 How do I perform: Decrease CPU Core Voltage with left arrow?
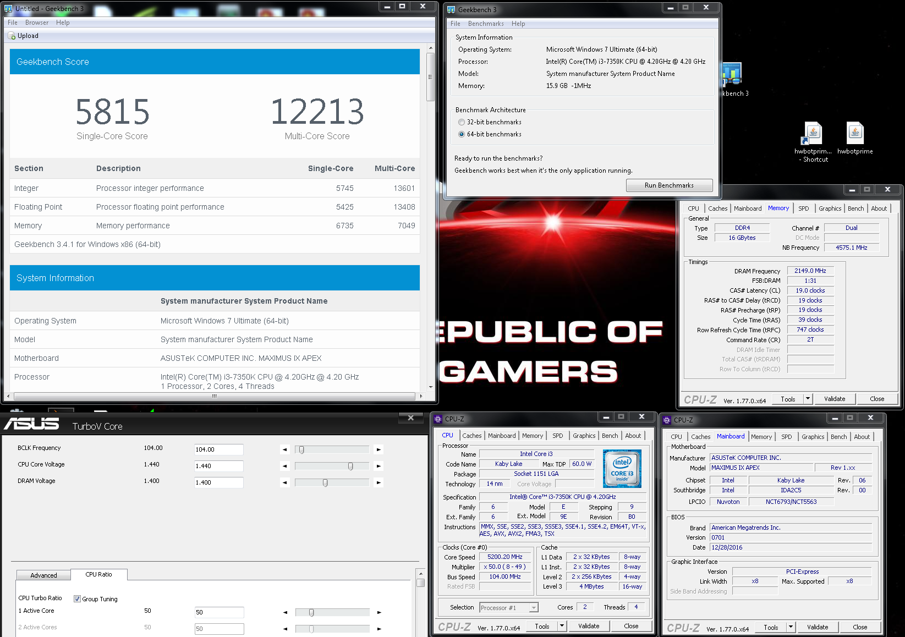point(284,466)
